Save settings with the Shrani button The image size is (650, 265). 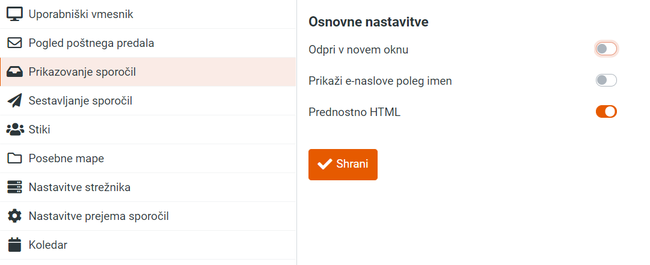[343, 165]
